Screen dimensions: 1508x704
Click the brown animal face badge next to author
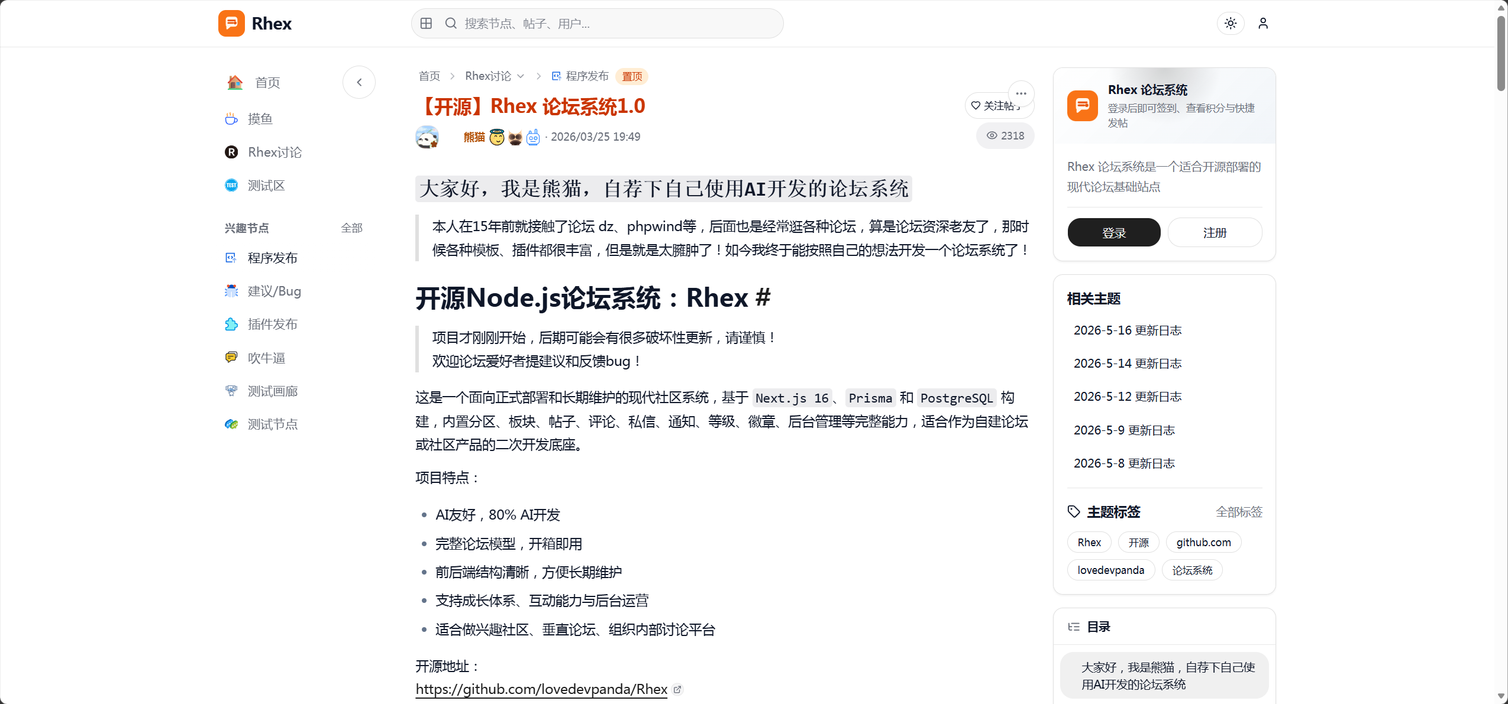(515, 137)
